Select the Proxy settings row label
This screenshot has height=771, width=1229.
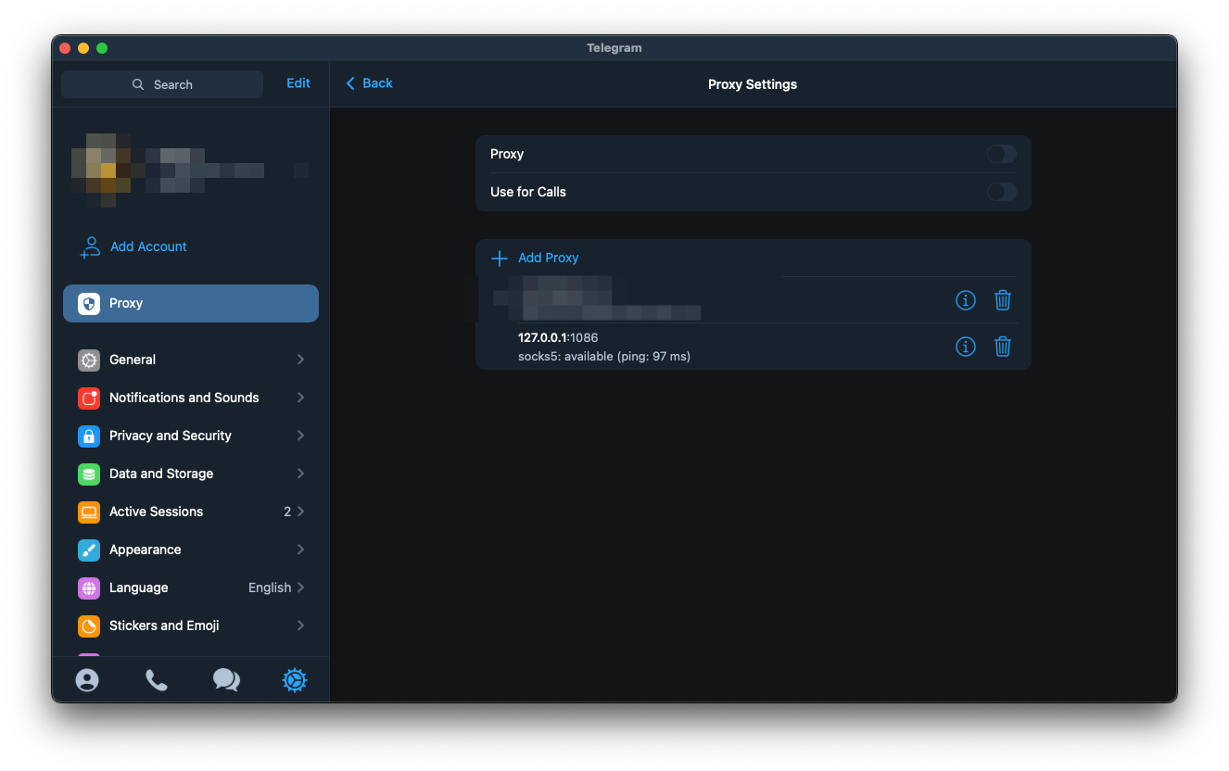[x=126, y=303]
